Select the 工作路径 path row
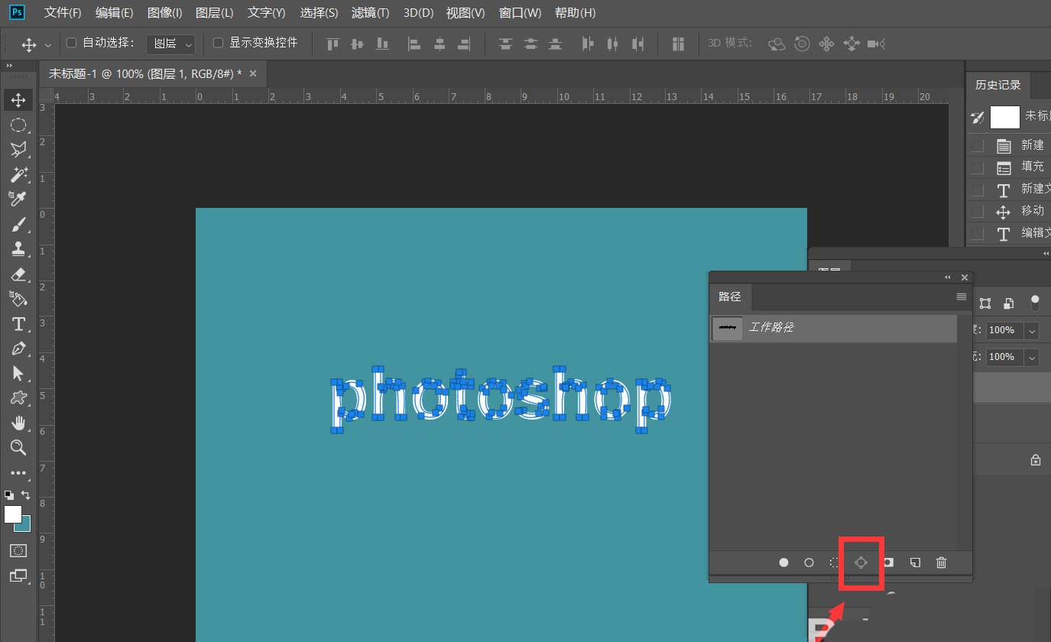 point(833,328)
